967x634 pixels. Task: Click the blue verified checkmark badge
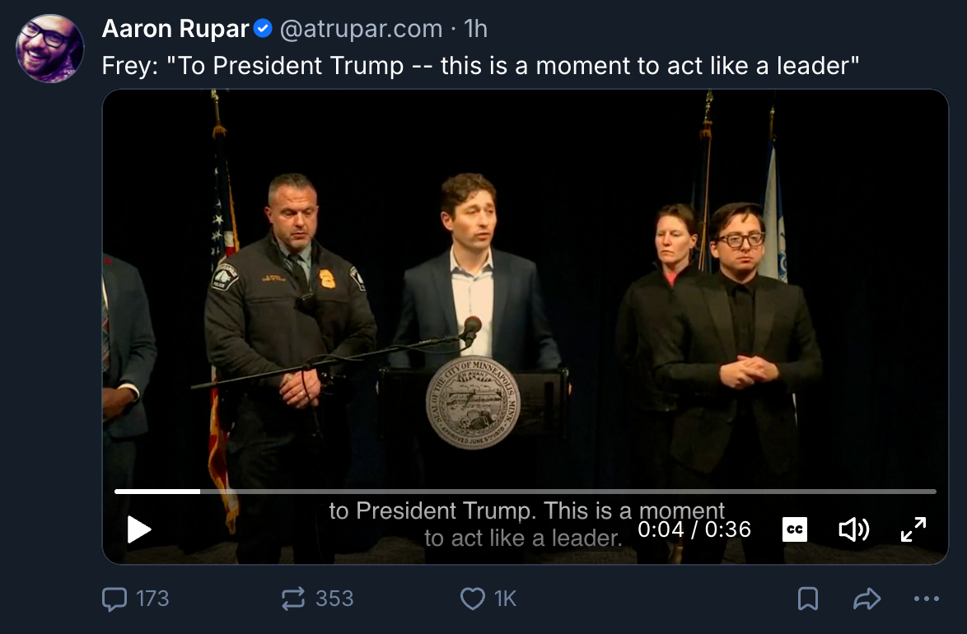[263, 29]
